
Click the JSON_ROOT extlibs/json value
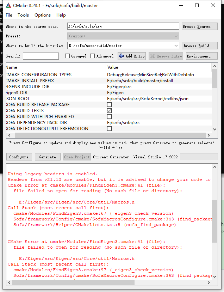[x=148, y=98]
